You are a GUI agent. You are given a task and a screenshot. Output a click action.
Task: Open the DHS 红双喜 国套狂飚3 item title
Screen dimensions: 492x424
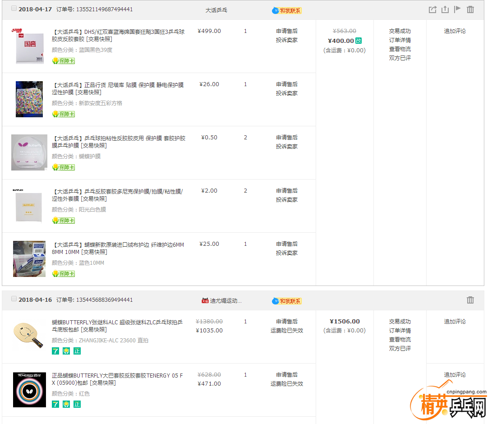[x=118, y=36]
